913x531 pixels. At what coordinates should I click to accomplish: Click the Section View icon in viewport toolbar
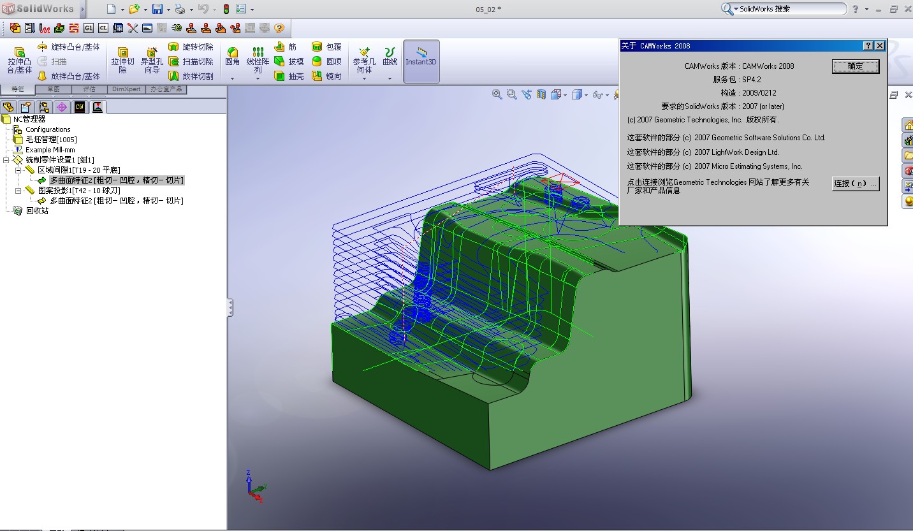coord(541,94)
